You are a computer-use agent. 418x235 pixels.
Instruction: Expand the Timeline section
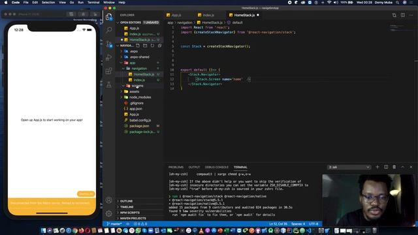tap(127, 207)
